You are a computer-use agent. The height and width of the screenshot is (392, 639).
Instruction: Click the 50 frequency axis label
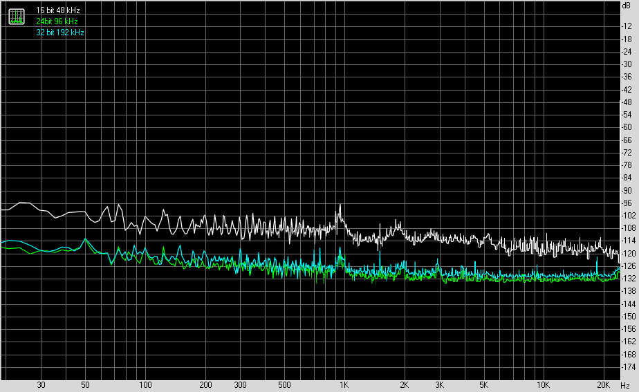(85, 385)
